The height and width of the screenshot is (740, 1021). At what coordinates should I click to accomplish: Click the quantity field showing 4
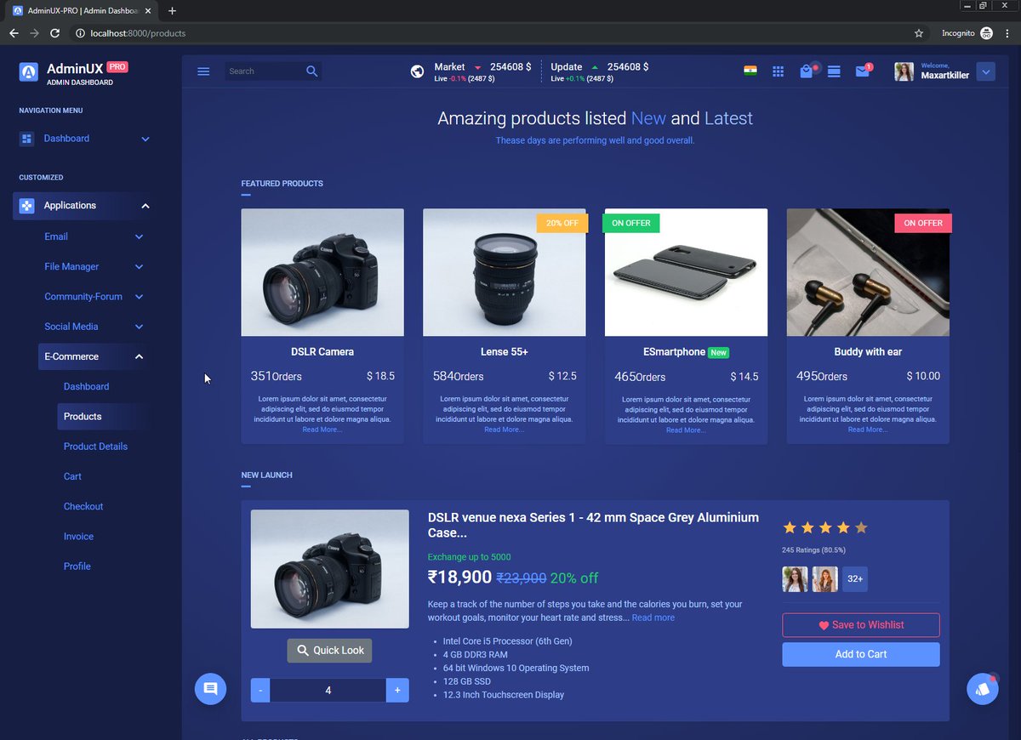(x=328, y=691)
